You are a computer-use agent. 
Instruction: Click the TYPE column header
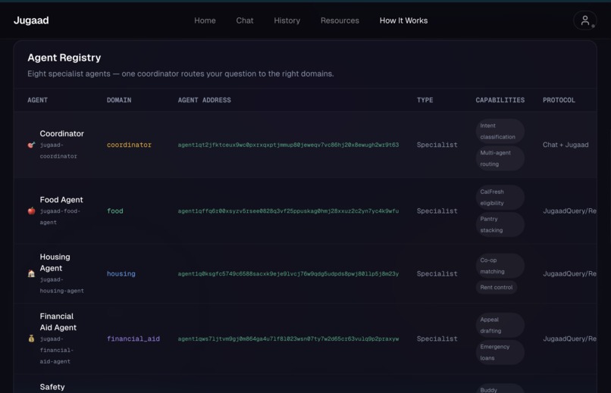coord(425,100)
